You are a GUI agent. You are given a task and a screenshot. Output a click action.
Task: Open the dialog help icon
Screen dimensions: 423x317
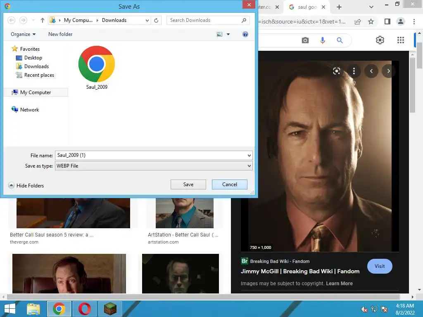(245, 34)
